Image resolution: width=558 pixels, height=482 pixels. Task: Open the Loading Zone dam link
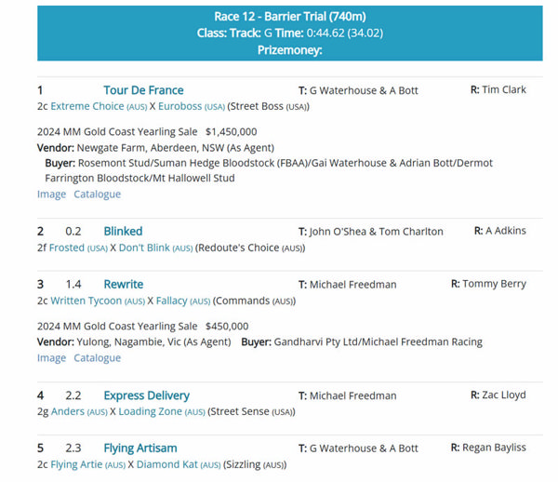150,411
